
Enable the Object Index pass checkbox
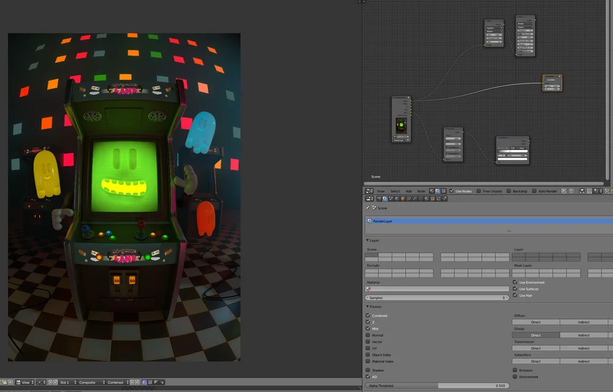coord(368,355)
